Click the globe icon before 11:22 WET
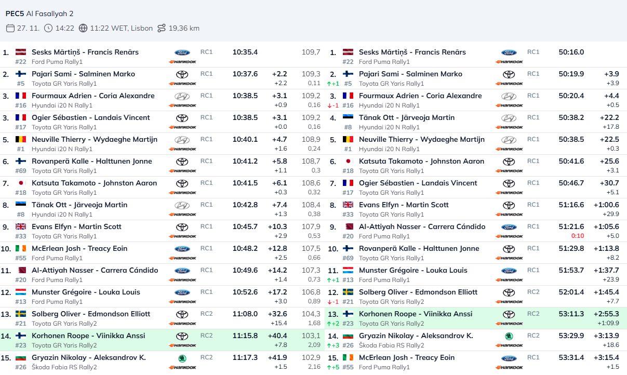The image size is (627, 375). click(83, 28)
